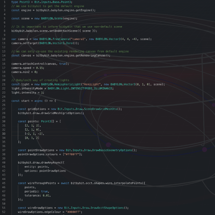The width and height of the screenshot is (215, 215).
Task: Click 'SceneDrawGridMeshDto' on line 27
Action: click(x=100, y=109)
